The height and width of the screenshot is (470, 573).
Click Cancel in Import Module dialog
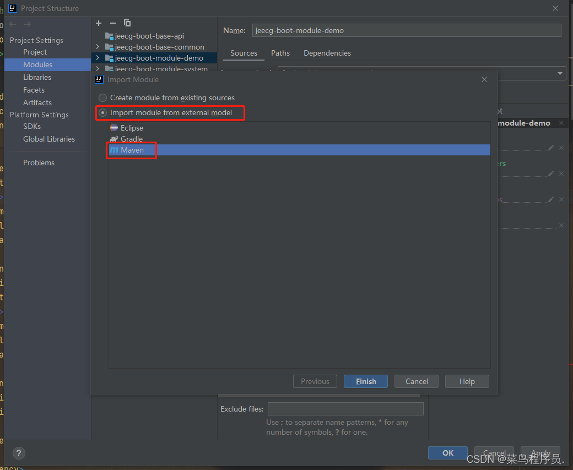pyautogui.click(x=417, y=381)
